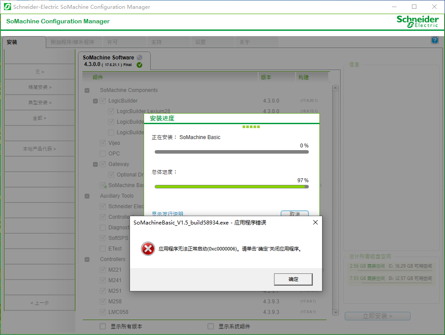Toggle the OPC component checkbox
Screen dimensions: 445x335
tap(103, 154)
